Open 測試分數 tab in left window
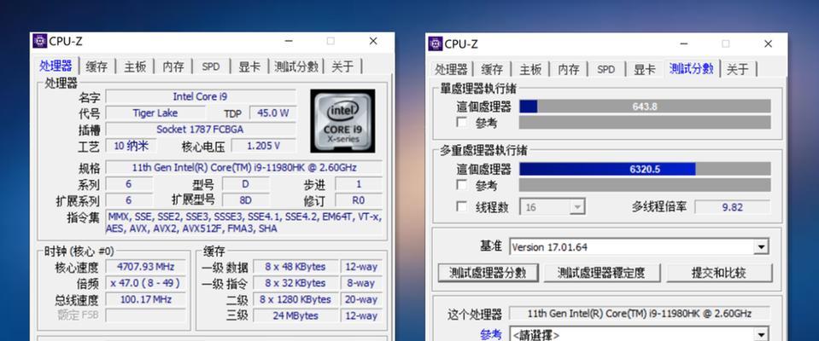Screen dimensions: 819x341 coord(296,66)
